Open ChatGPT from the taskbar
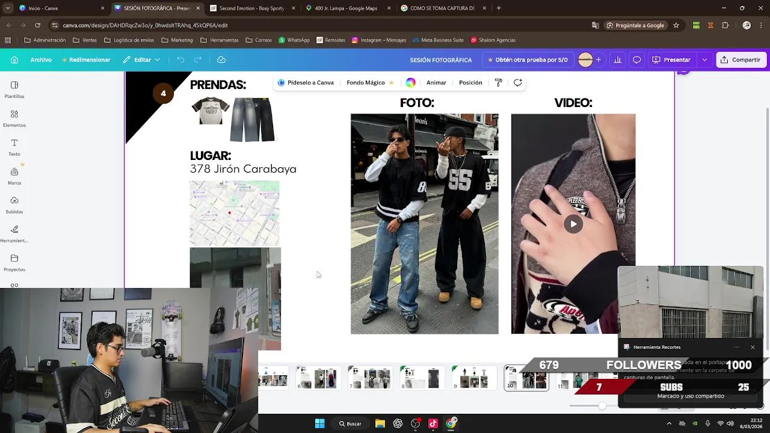The height and width of the screenshot is (433, 770). 398,423
